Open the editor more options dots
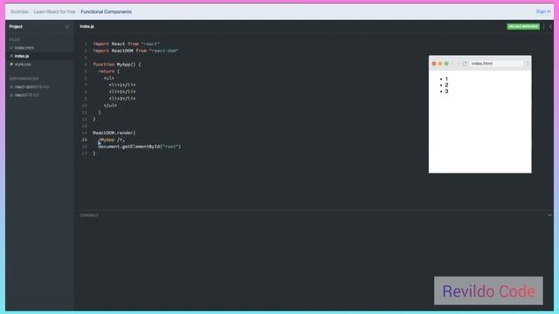The width and height of the screenshot is (559, 314). click(544, 27)
